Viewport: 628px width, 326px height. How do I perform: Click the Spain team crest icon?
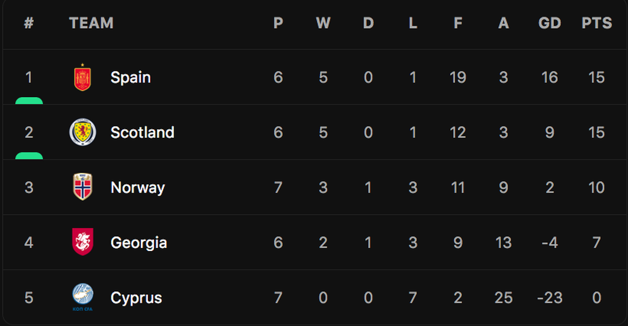tap(83, 78)
